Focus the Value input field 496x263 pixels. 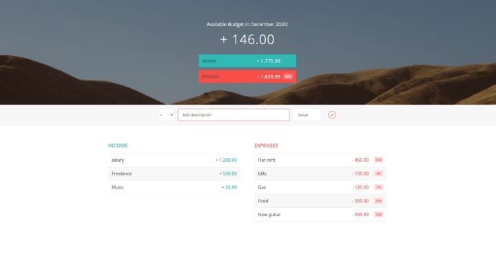[307, 115]
